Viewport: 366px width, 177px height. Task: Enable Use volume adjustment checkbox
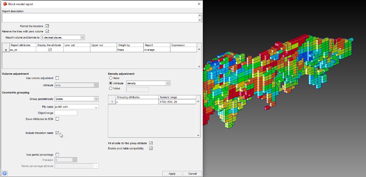tap(57, 78)
